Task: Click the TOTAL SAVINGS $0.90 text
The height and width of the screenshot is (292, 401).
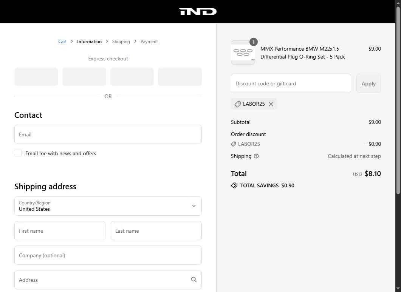Action: pyautogui.click(x=267, y=185)
